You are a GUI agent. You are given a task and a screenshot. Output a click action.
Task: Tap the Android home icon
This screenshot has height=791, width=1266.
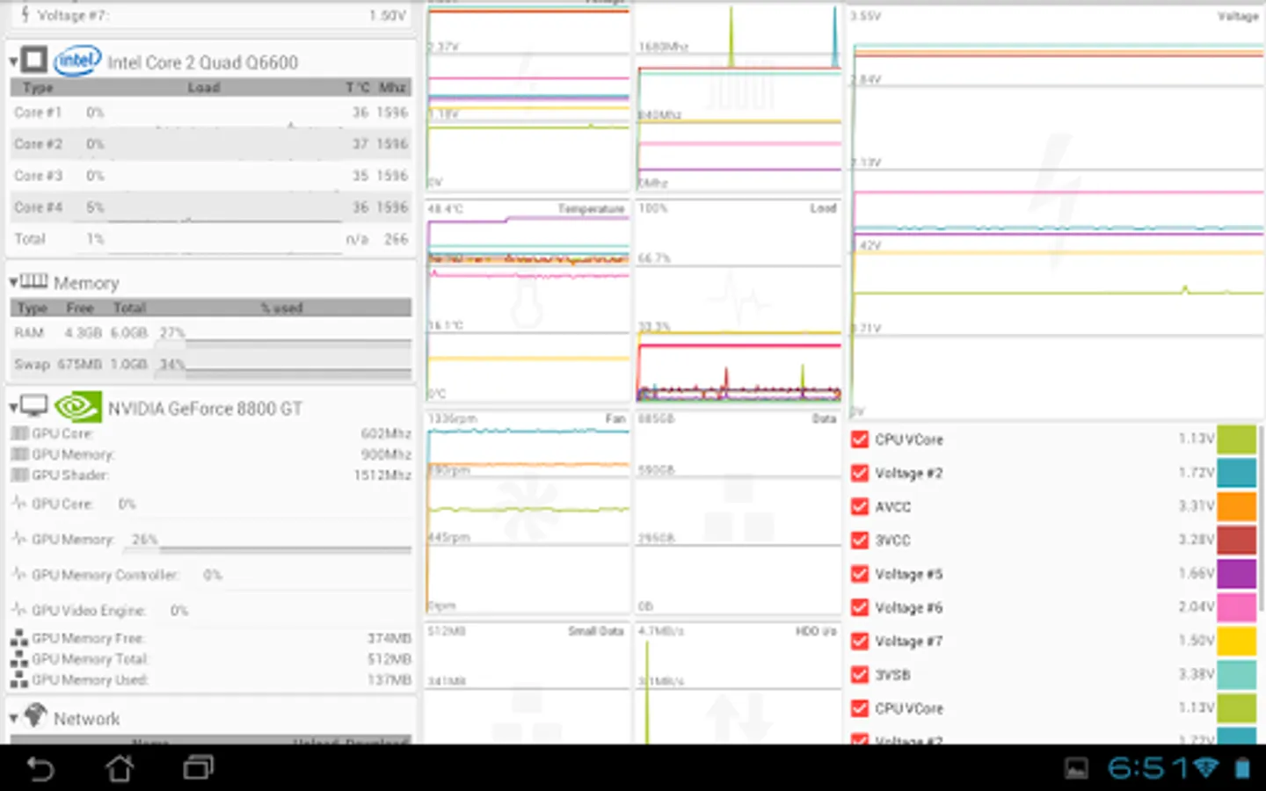[120, 768]
